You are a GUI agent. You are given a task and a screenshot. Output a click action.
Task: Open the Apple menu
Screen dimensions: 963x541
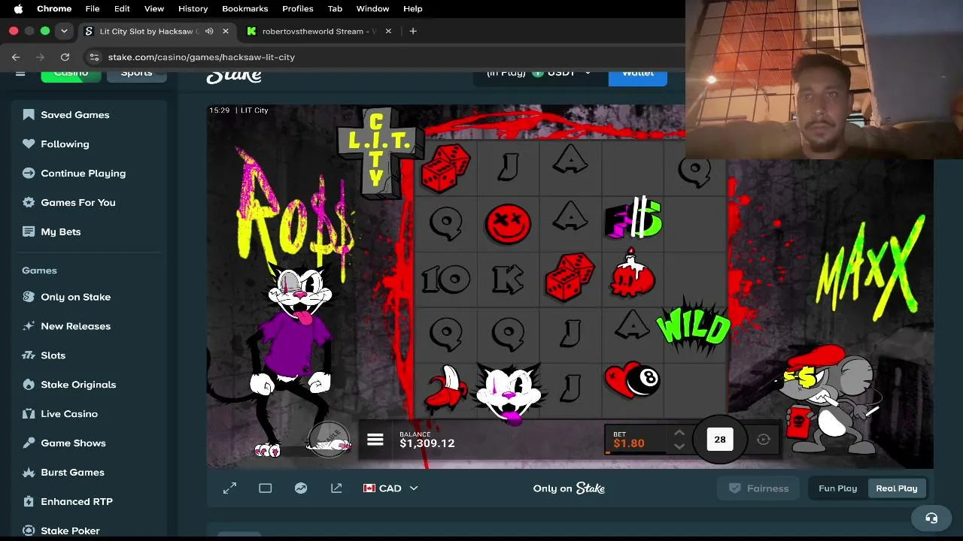click(19, 8)
